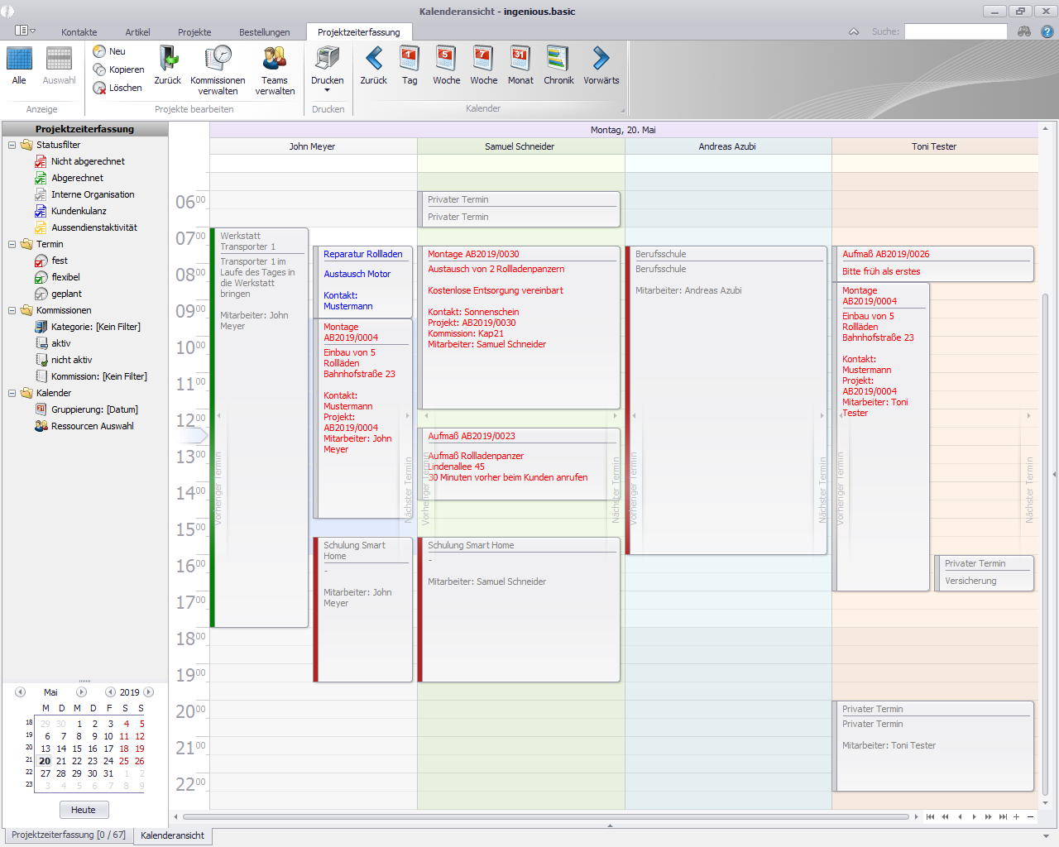Select May 22 in mini calendar
Screen dimensions: 1059x847
pos(77,761)
